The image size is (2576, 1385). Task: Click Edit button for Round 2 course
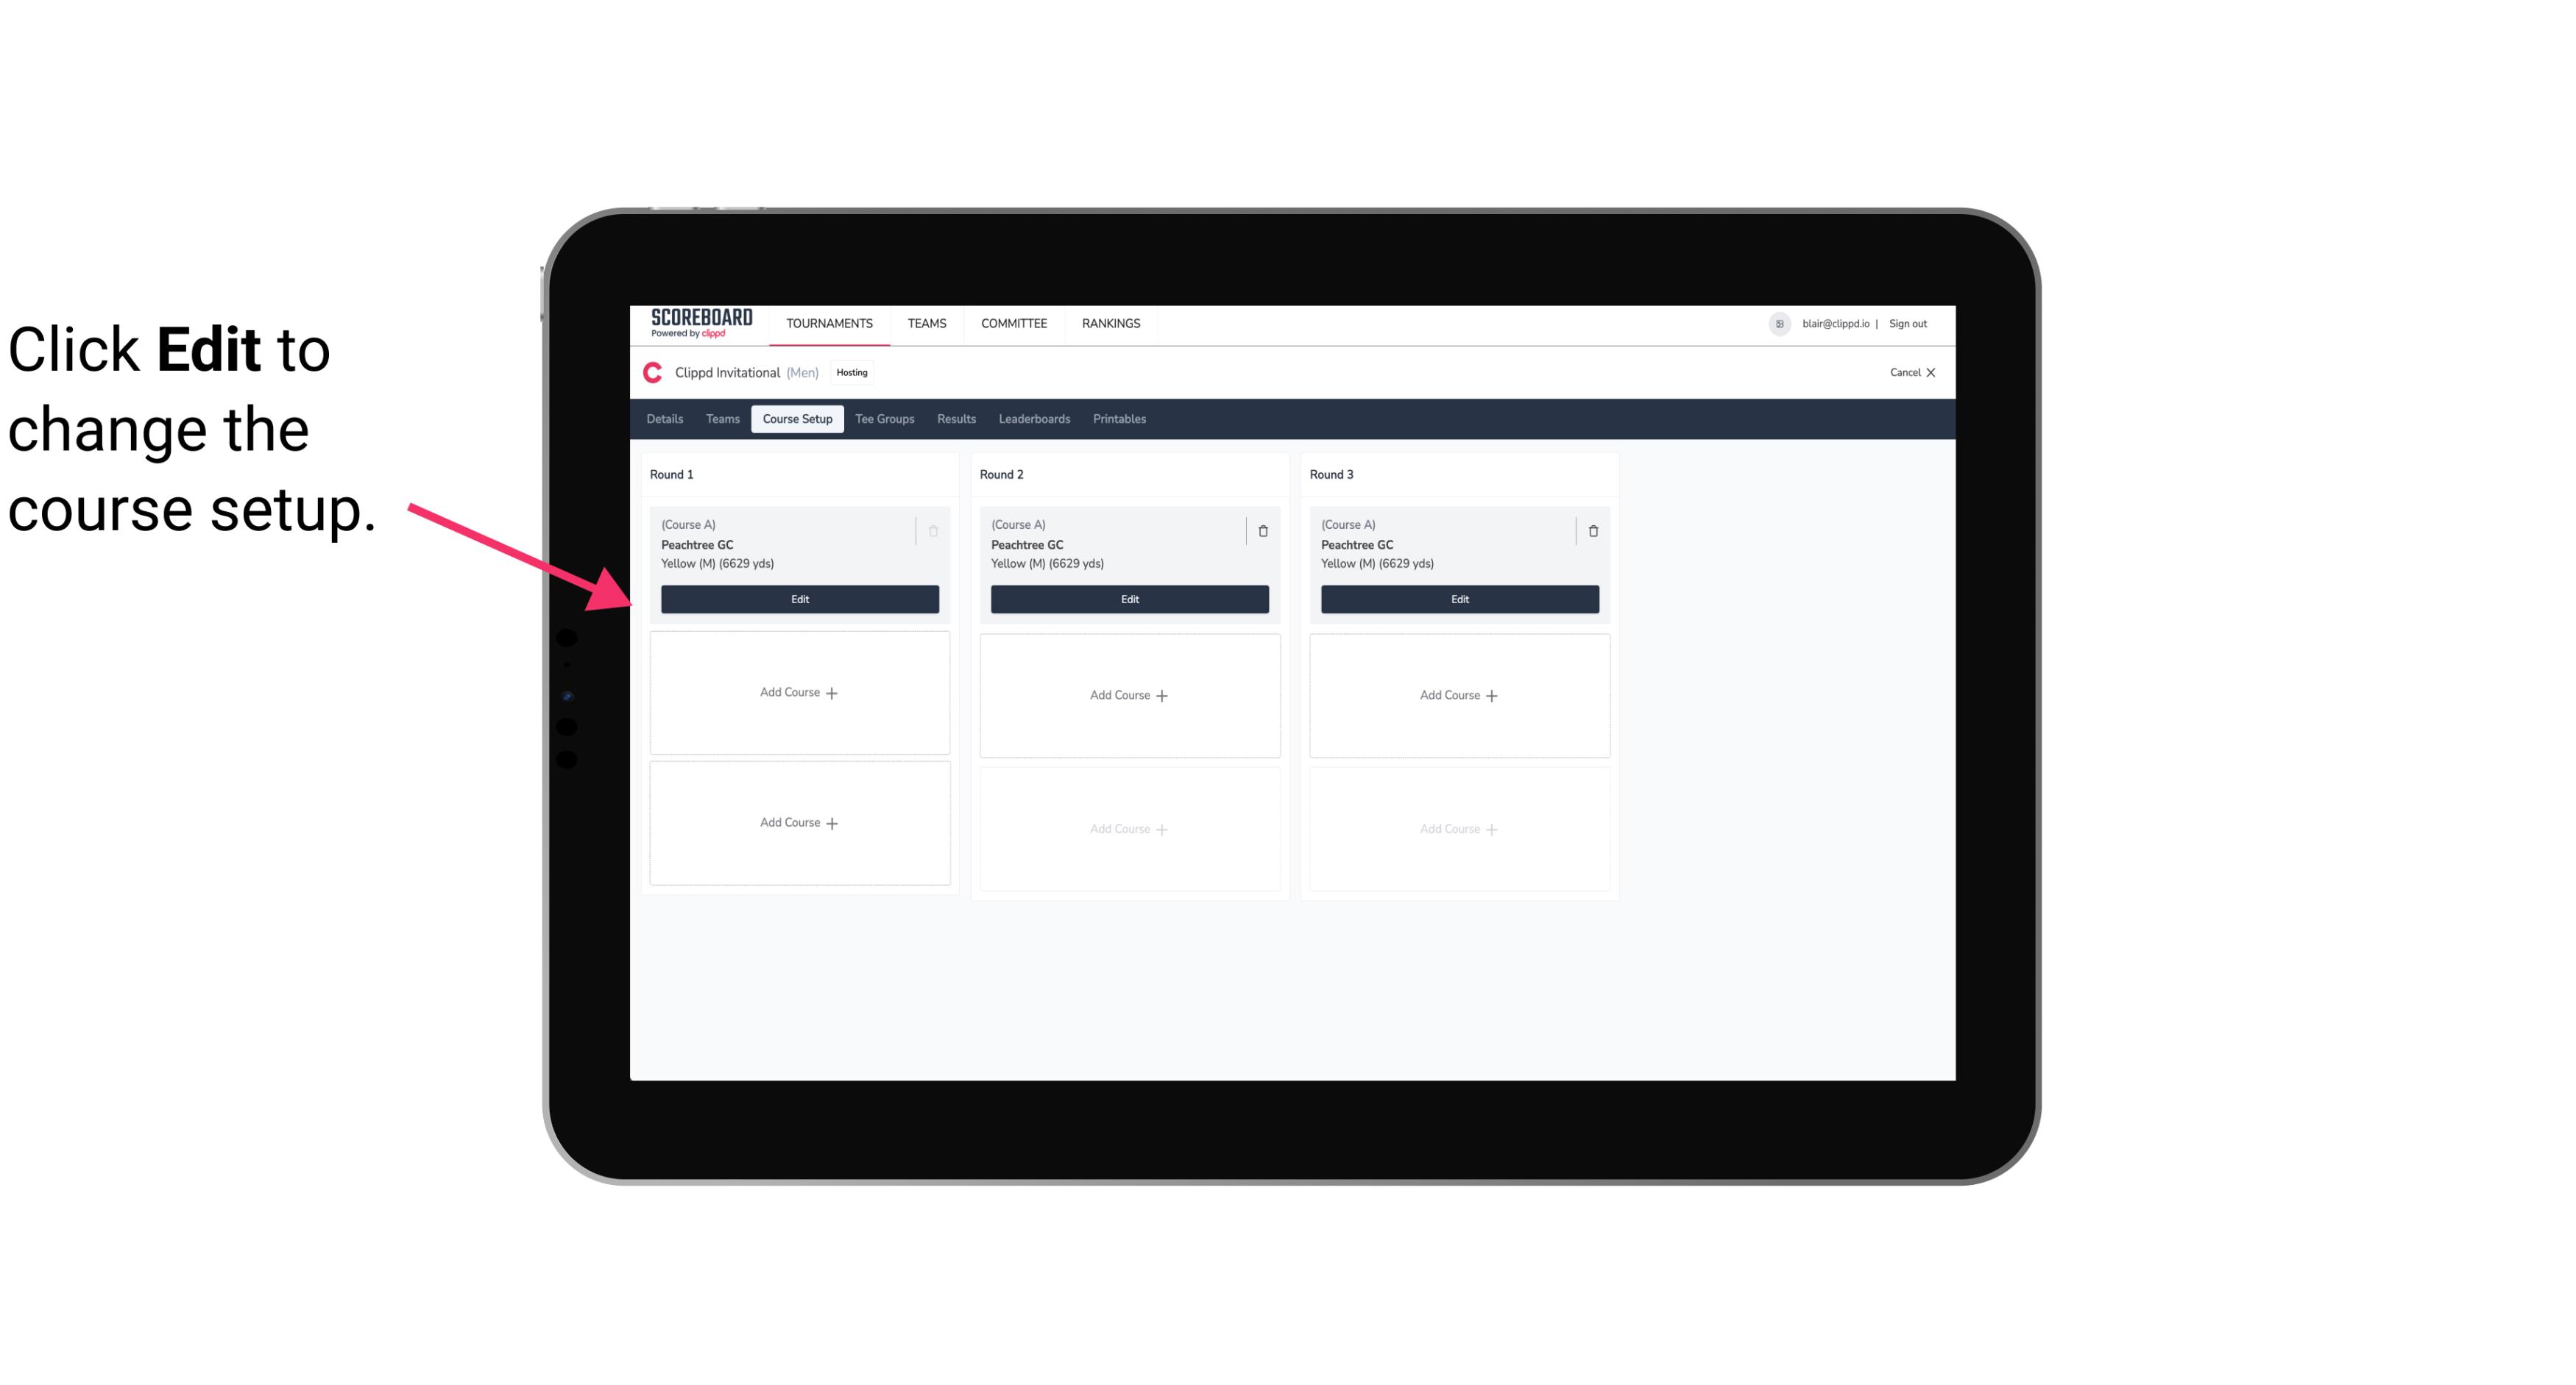click(1129, 599)
